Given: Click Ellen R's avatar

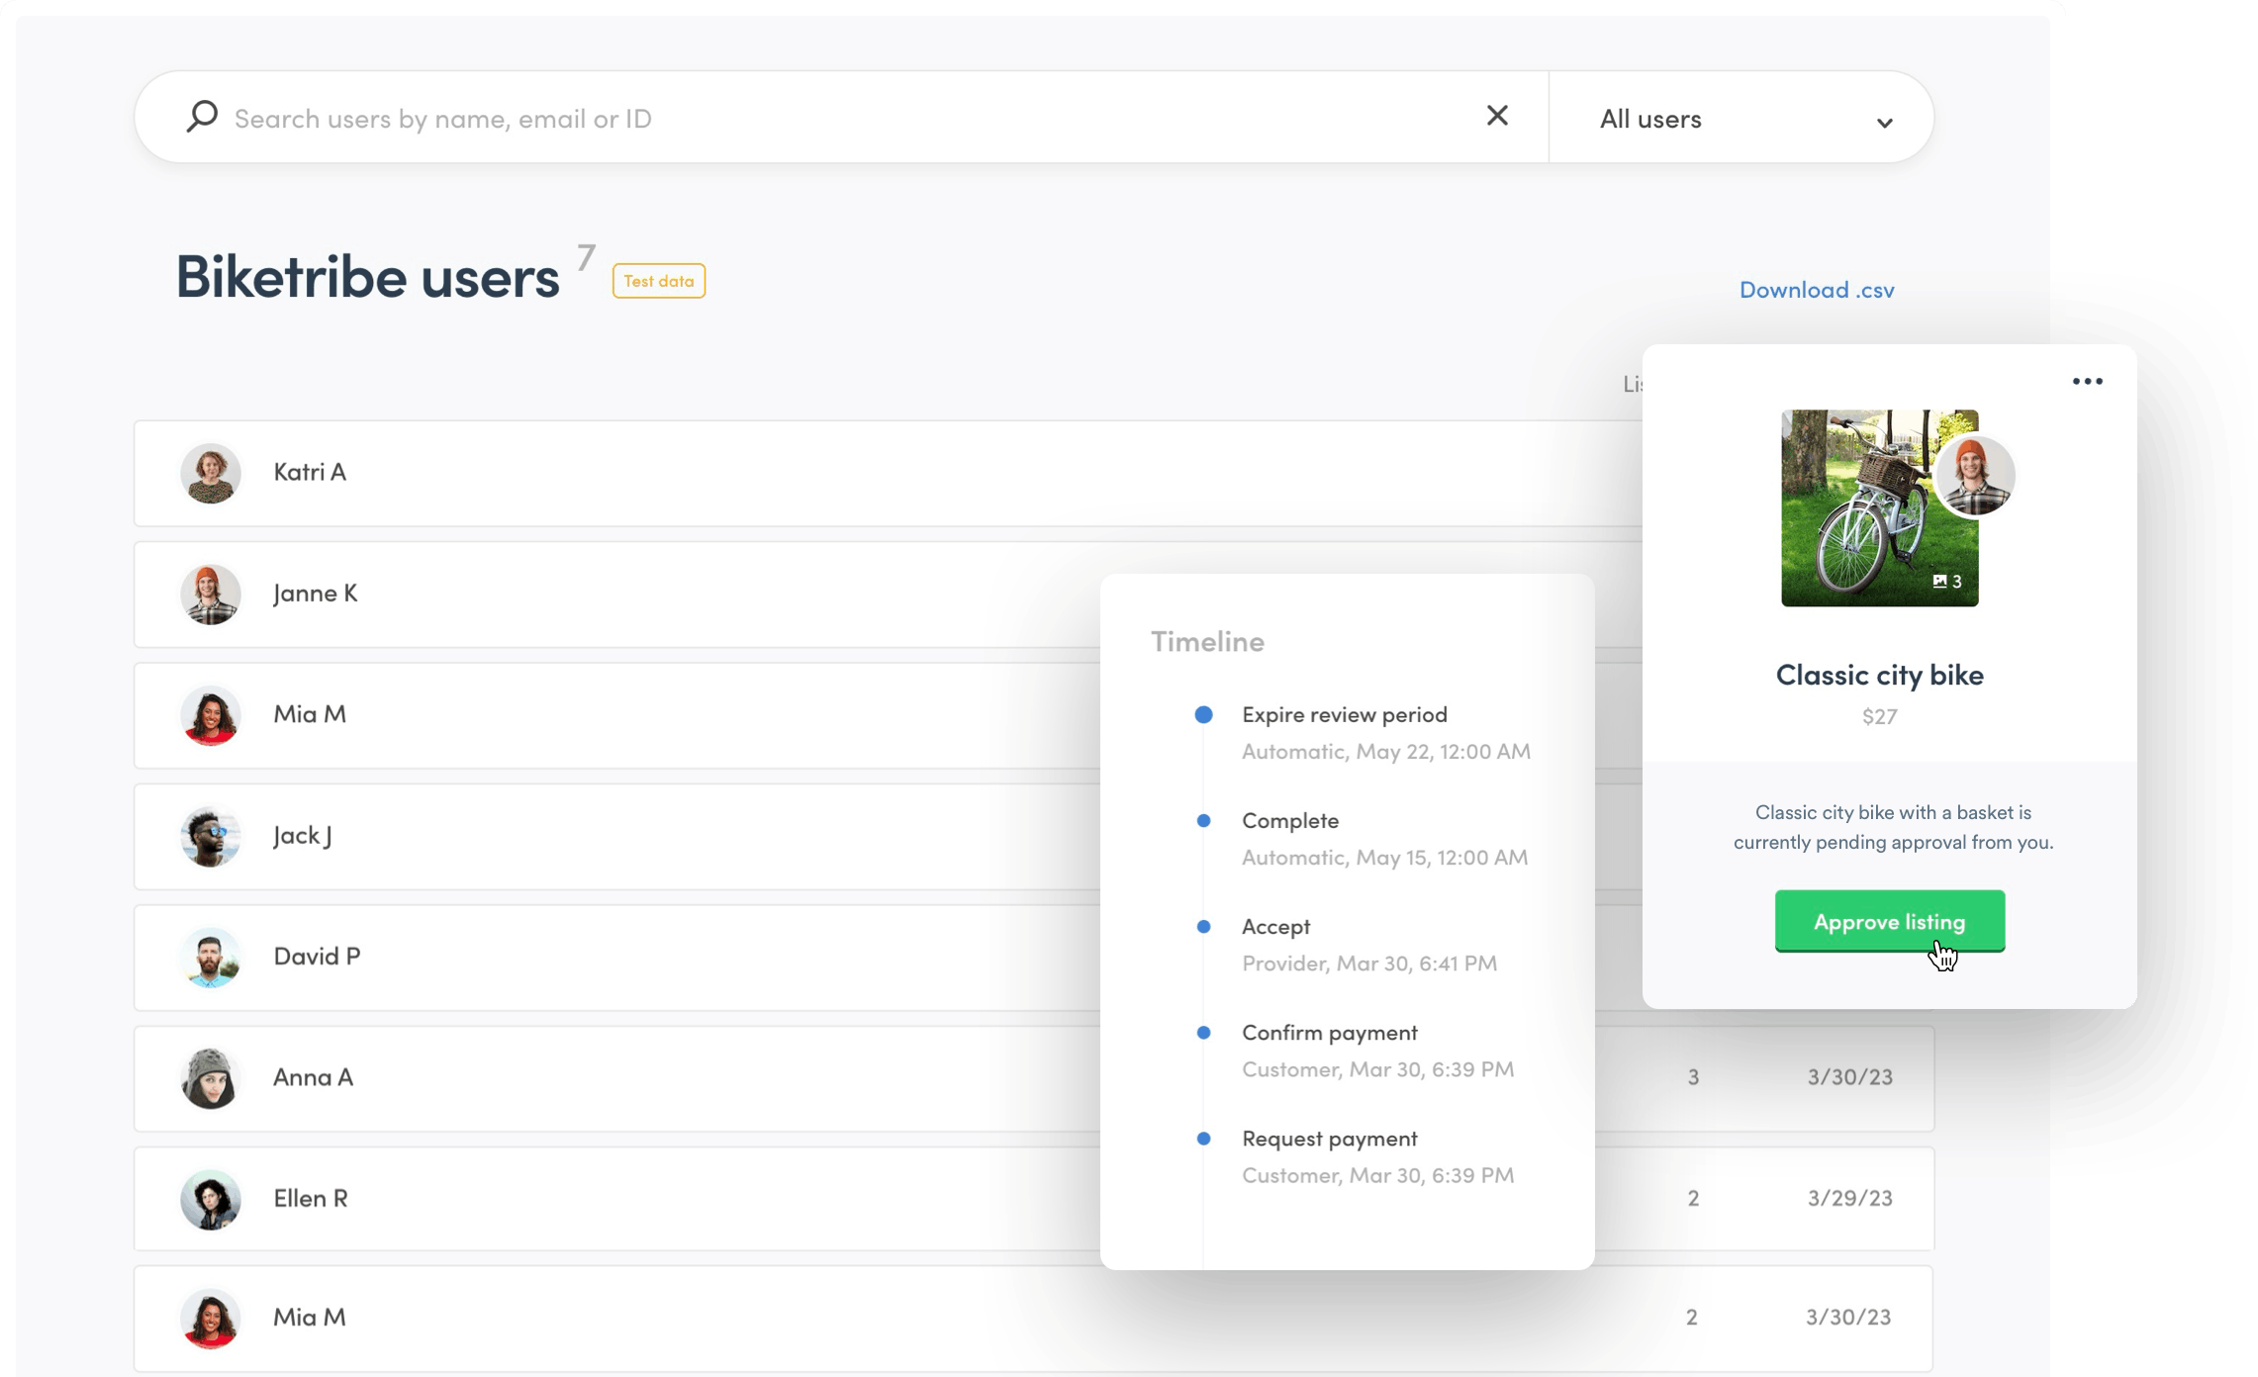Looking at the screenshot, I should pos(210,1200).
